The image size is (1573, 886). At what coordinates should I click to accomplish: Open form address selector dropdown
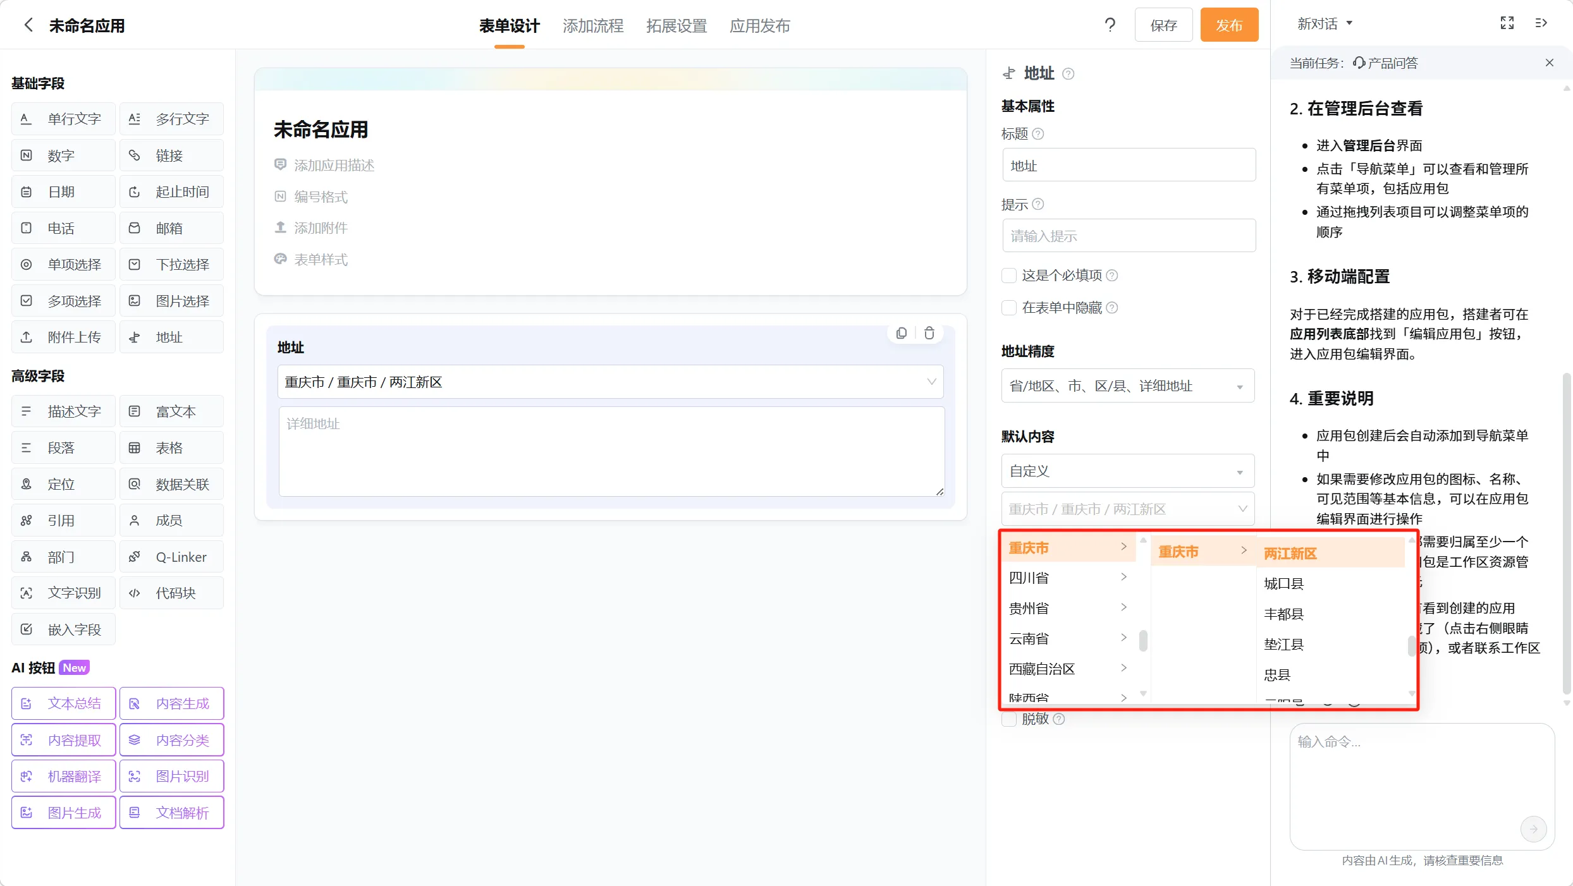pyautogui.click(x=610, y=382)
